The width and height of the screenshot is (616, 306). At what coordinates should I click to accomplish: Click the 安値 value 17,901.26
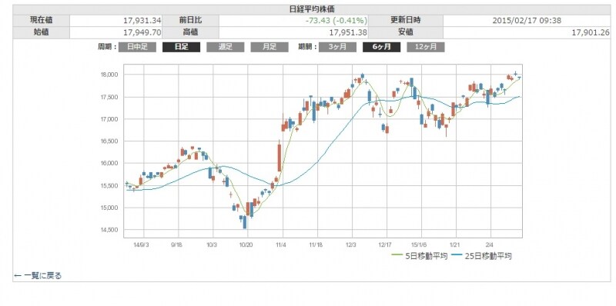click(x=591, y=32)
